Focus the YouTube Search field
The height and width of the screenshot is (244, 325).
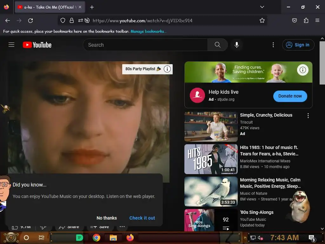pos(145,45)
